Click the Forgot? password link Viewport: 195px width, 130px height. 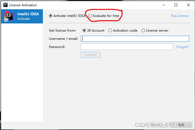pyautogui.click(x=182, y=47)
